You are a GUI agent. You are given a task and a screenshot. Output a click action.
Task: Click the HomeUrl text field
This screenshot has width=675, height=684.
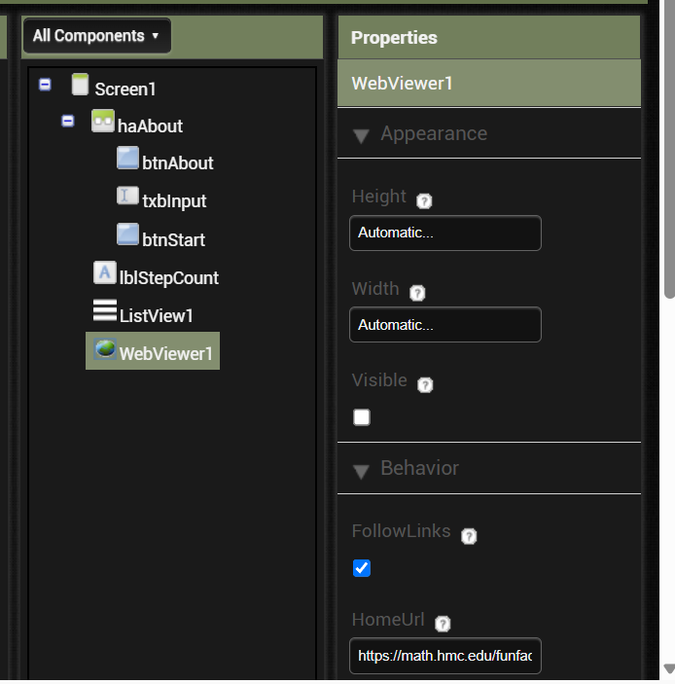click(x=445, y=656)
